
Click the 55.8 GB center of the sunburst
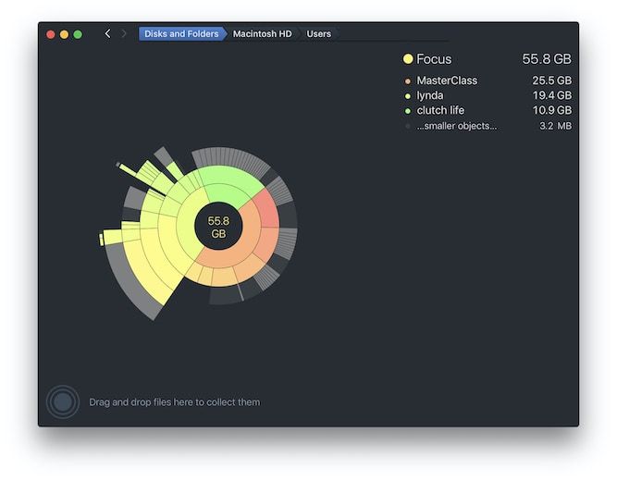[218, 228]
